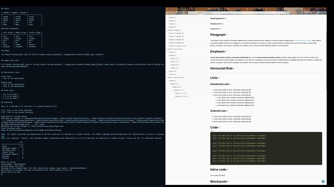This screenshot has height=187, width=334.
Task: Open Chapter 4 (unlimited levels) in sidebar
Action: click(x=175, y=77)
